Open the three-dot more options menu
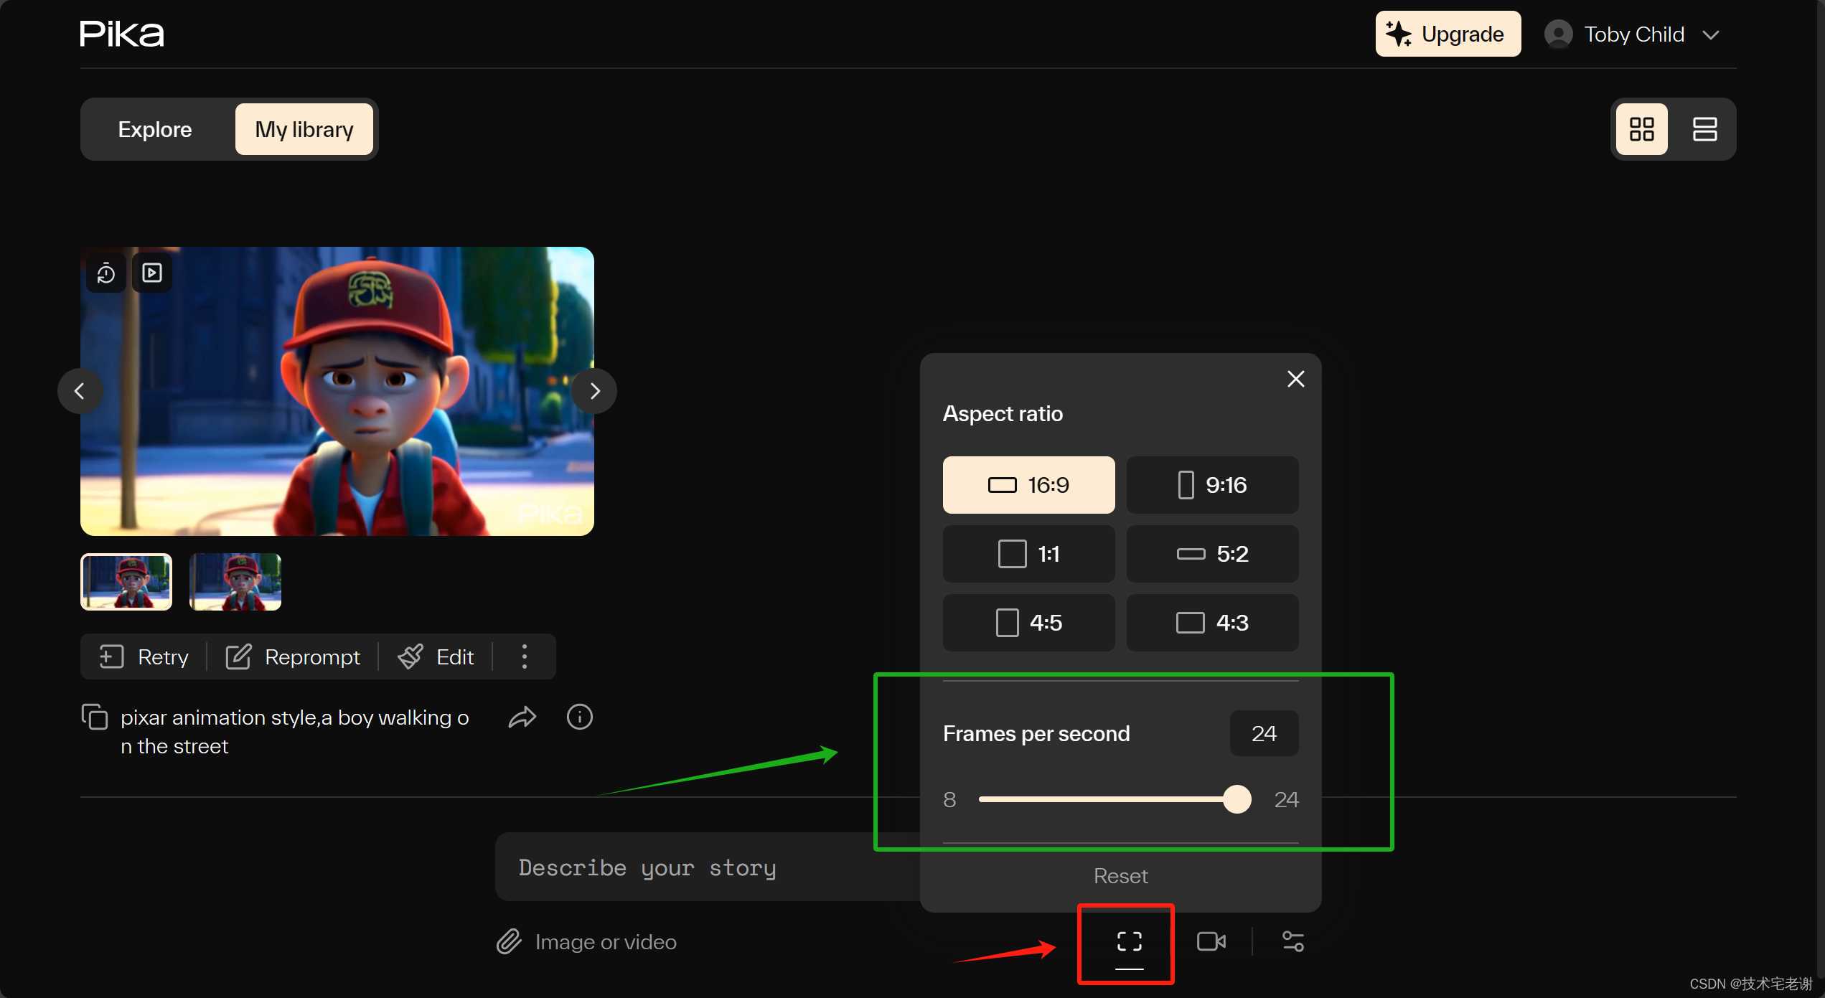Screen dimensions: 1825x998 [525, 656]
